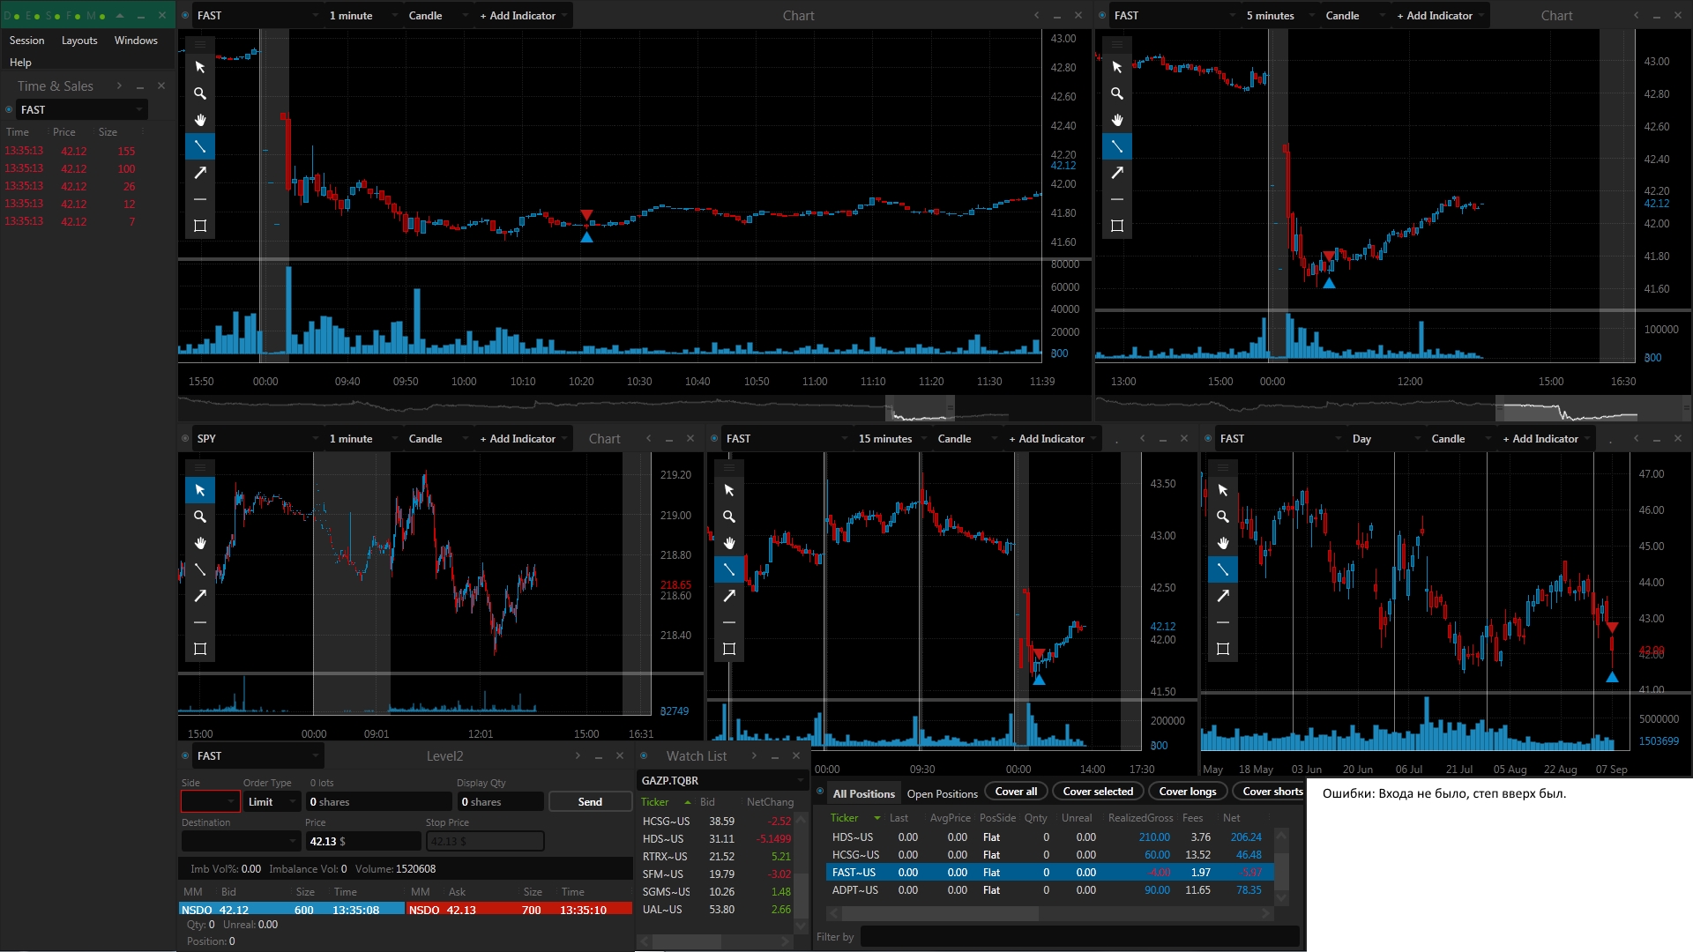Select rectangle tool in FAST 15 minutes chart
The width and height of the screenshot is (1693, 952).
click(729, 649)
